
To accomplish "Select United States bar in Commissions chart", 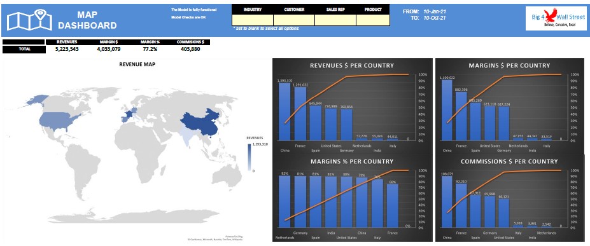I will click(x=503, y=214).
